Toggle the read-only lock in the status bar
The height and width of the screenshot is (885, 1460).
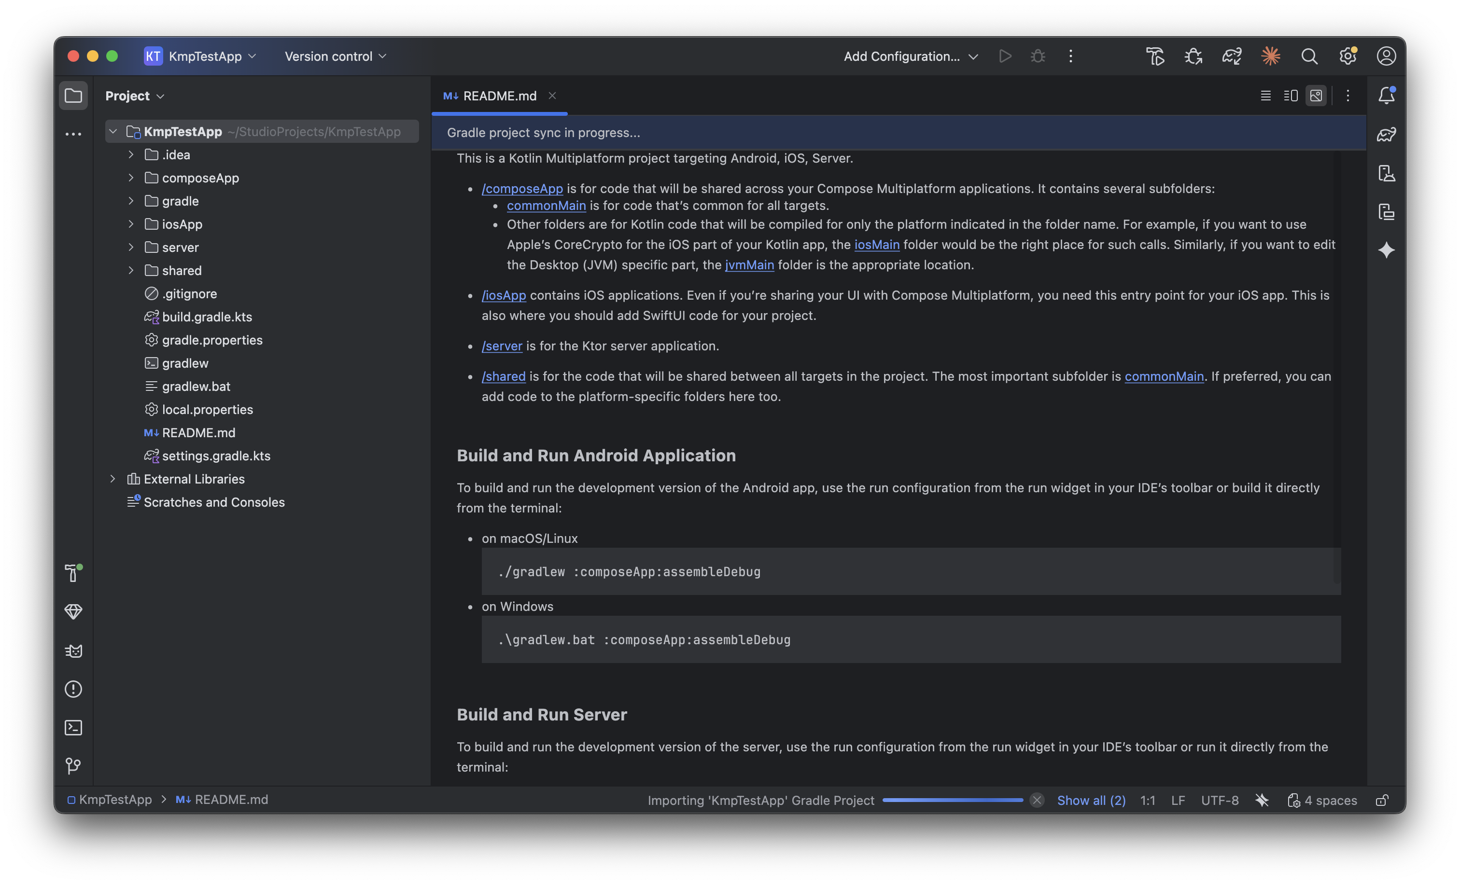tap(1381, 800)
